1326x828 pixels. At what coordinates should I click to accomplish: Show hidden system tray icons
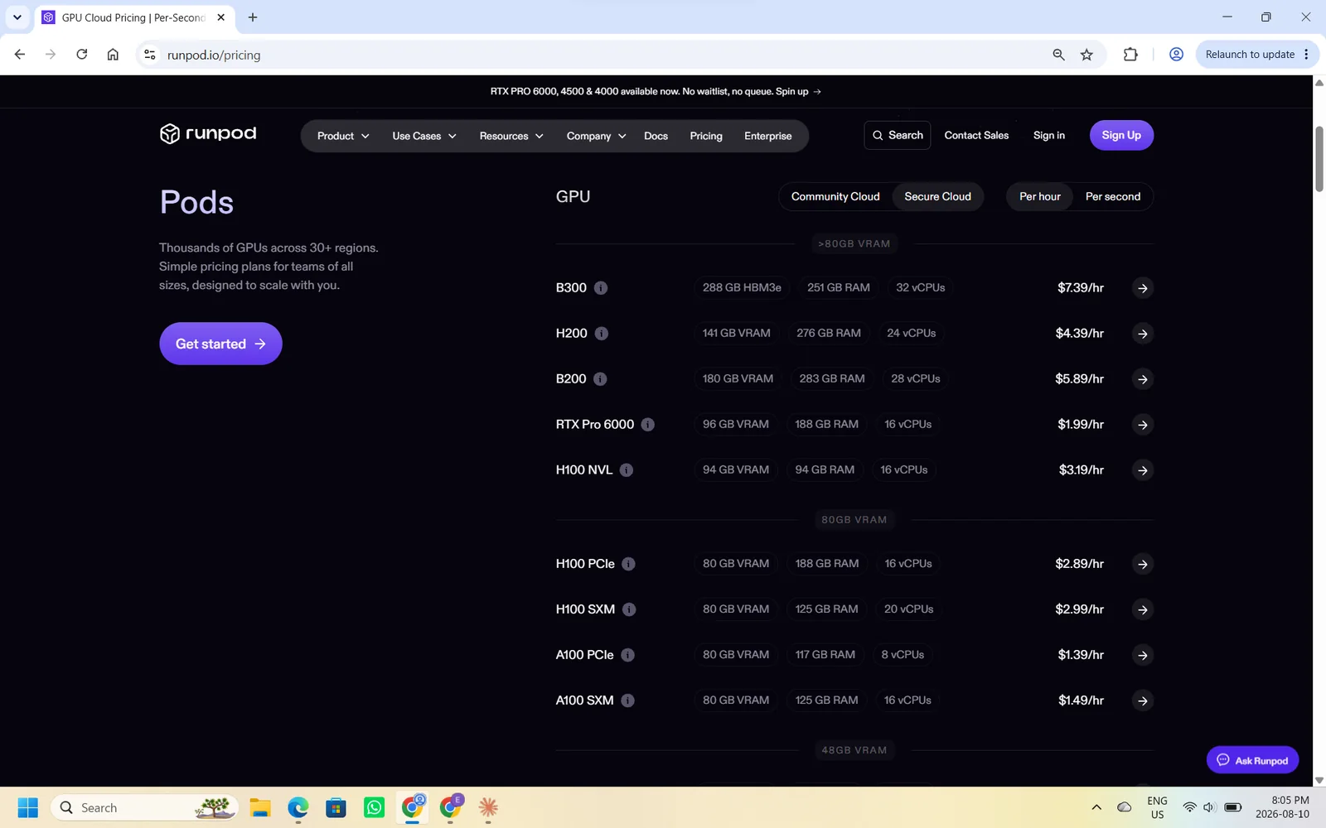(x=1096, y=807)
